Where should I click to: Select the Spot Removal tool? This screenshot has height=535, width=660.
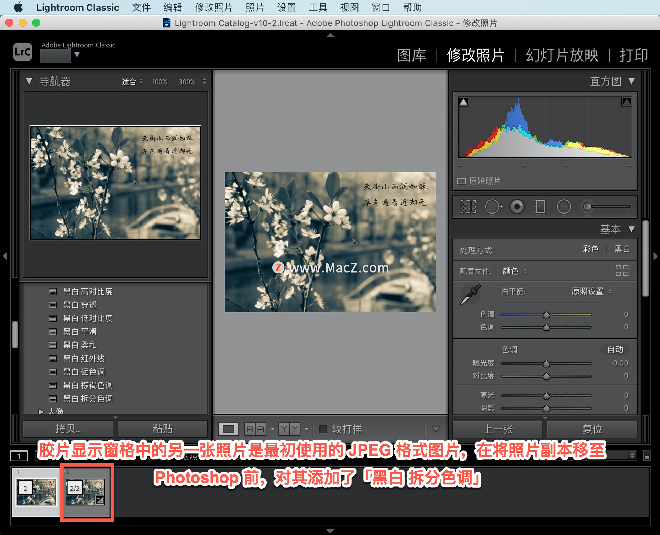click(494, 207)
